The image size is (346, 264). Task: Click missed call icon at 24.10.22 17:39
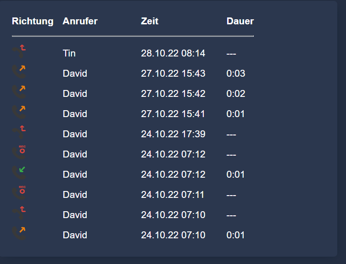19,133
